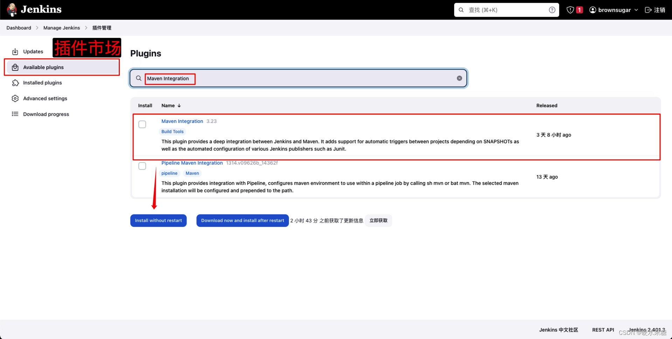Expand the Dashboard breadcrumb chevron
This screenshot has height=339, width=672.
pos(37,28)
